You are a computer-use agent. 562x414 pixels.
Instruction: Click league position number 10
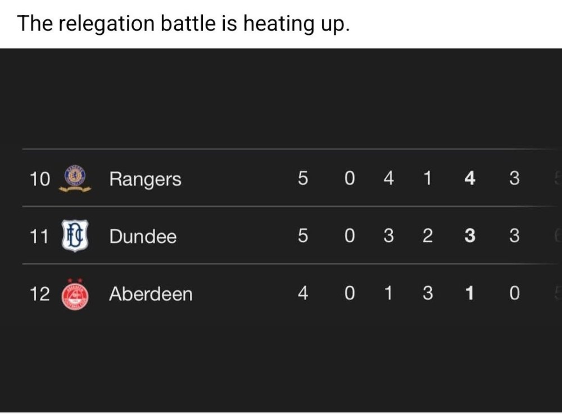(x=39, y=179)
